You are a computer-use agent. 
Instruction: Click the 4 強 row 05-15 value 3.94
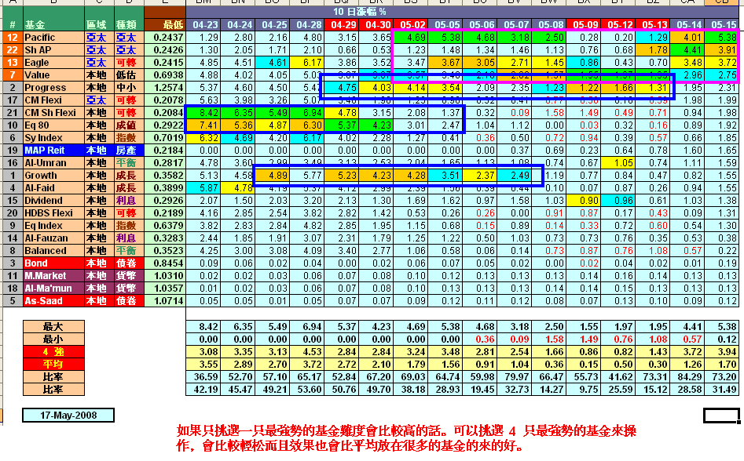point(723,352)
